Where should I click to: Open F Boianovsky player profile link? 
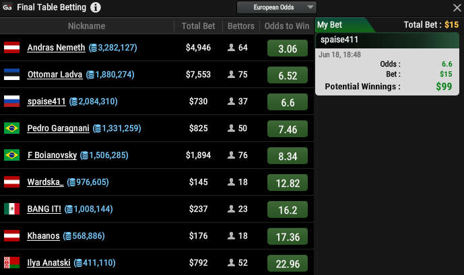52,155
